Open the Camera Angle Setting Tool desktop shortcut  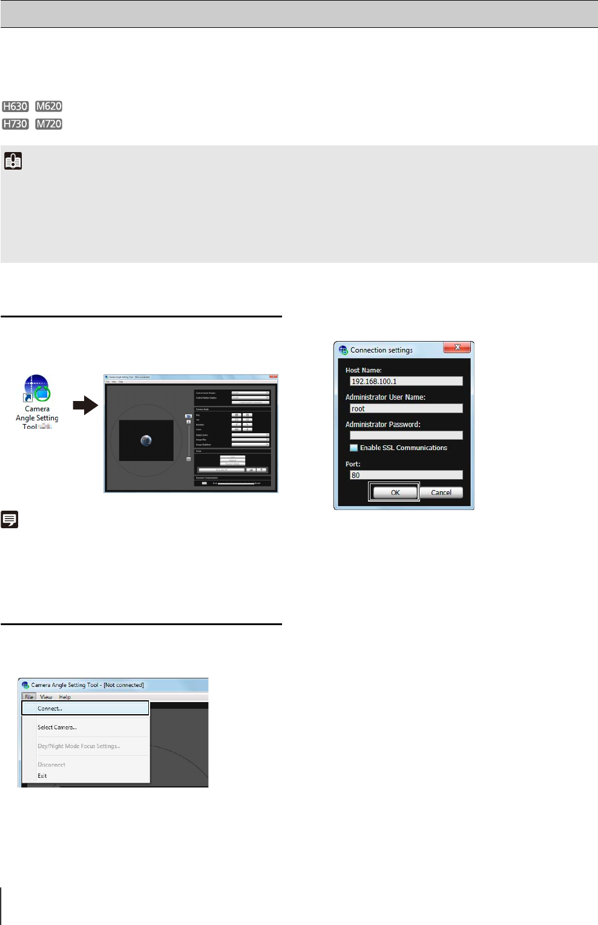pos(37,402)
